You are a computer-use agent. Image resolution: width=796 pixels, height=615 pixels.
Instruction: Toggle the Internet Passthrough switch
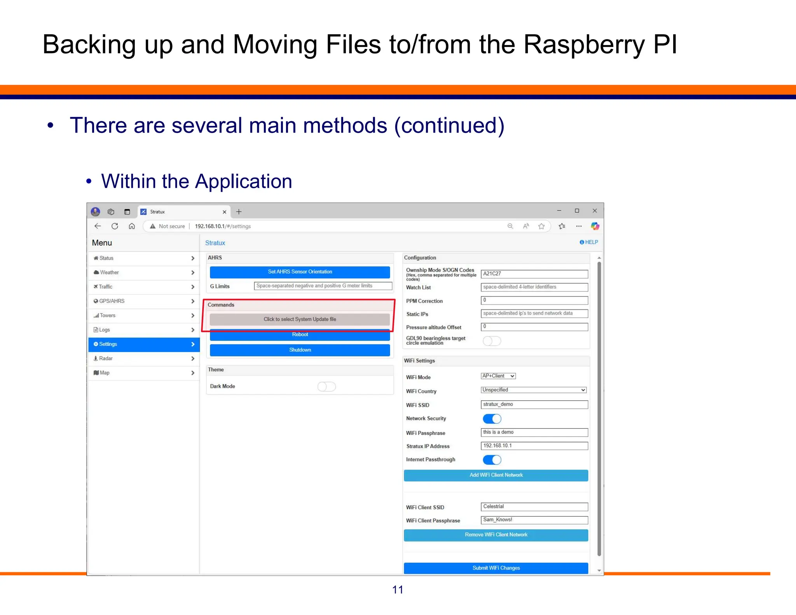[492, 460]
